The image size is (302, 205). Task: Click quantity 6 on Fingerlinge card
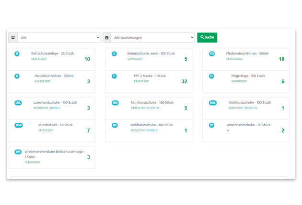click(x=283, y=81)
